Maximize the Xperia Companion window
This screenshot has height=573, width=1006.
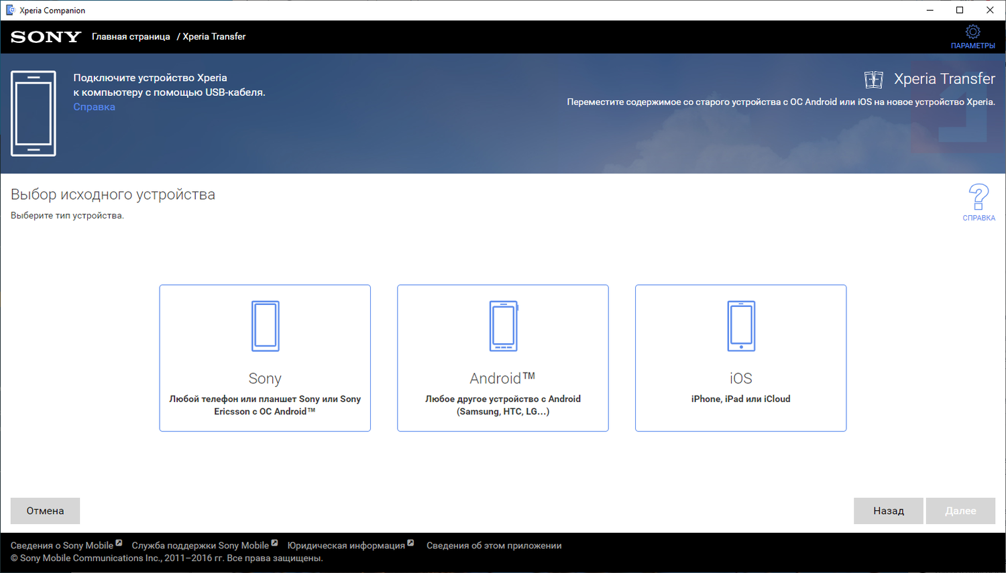960,10
